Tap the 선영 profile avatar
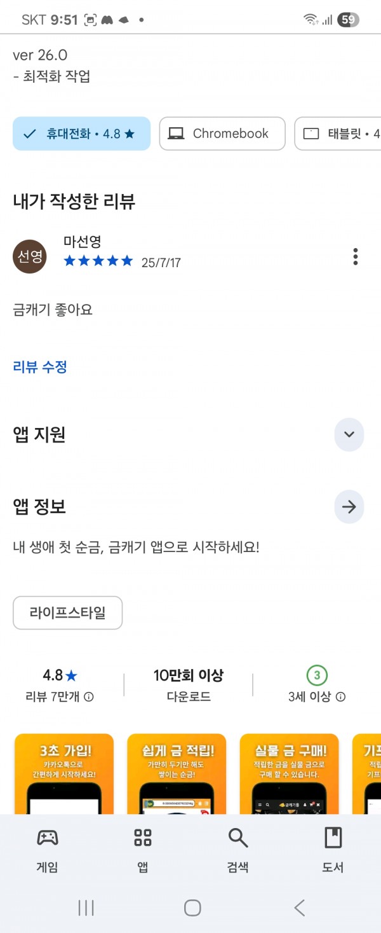Image resolution: width=381 pixels, height=933 pixels. click(30, 257)
